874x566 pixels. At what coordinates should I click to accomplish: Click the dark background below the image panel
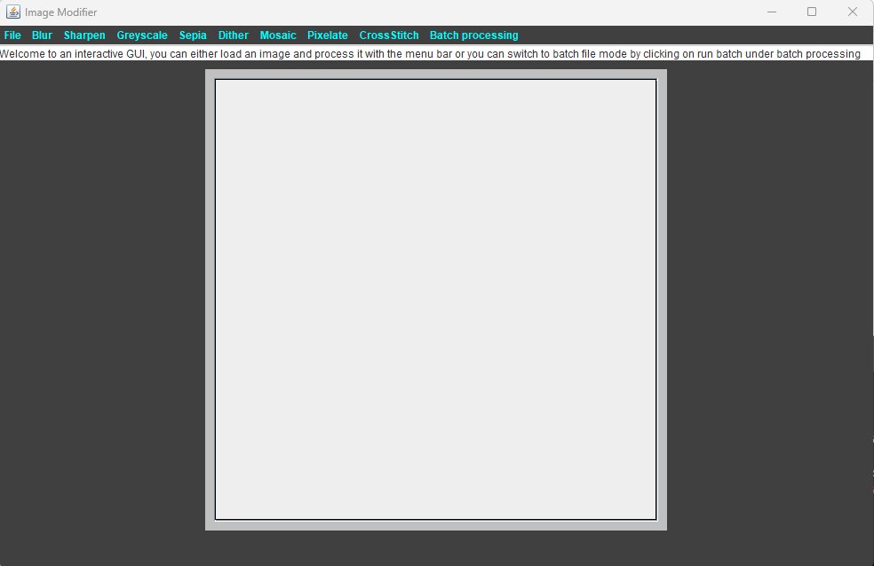coord(435,550)
